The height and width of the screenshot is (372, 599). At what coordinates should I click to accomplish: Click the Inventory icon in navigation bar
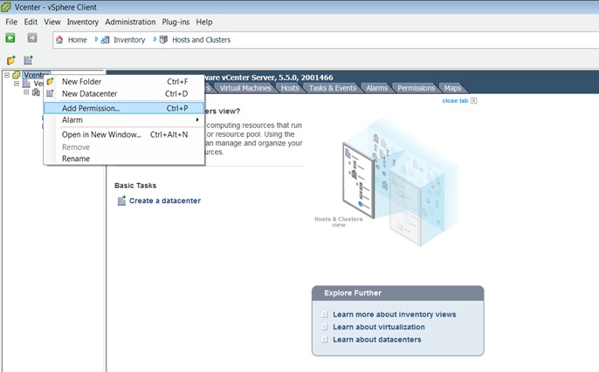click(x=105, y=40)
